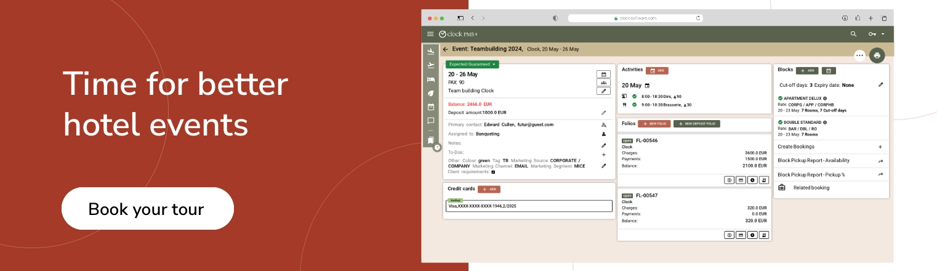Add a new activity
The width and height of the screenshot is (937, 271).
click(657, 71)
